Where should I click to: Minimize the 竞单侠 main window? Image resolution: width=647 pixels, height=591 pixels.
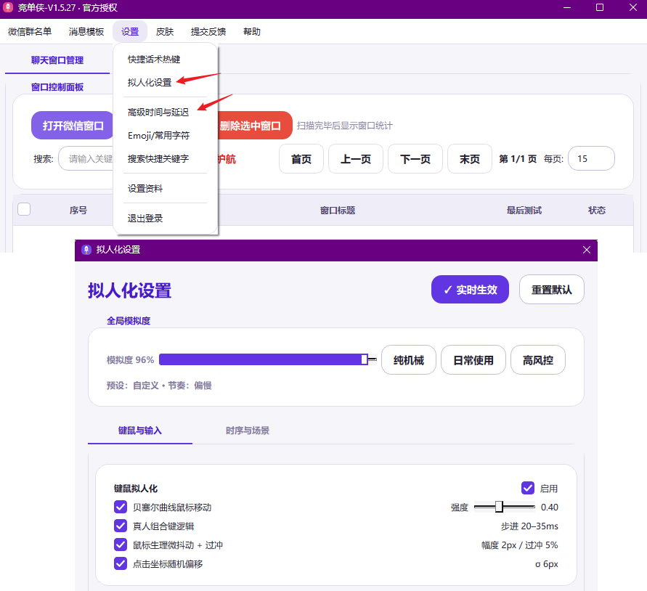(567, 7)
